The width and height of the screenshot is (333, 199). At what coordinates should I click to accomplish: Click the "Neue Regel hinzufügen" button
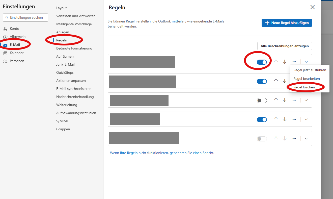click(x=287, y=23)
